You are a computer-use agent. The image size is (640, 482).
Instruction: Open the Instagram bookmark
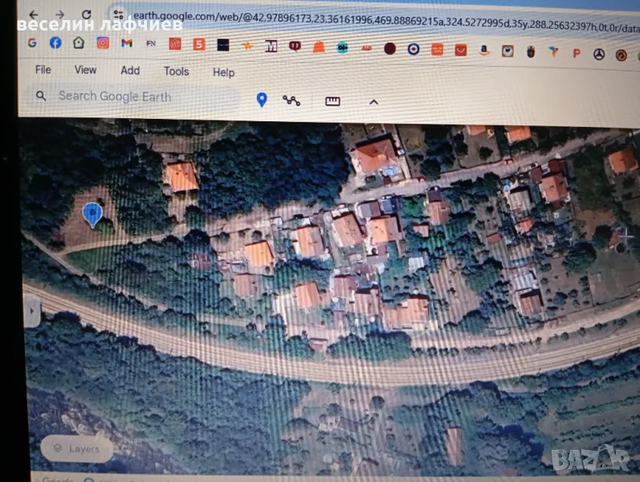[x=103, y=43]
